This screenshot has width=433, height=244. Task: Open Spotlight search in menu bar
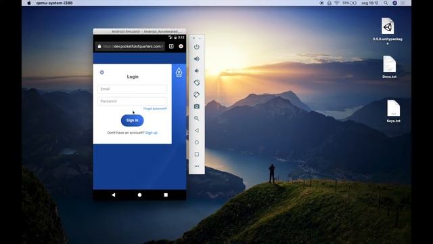[386, 3]
